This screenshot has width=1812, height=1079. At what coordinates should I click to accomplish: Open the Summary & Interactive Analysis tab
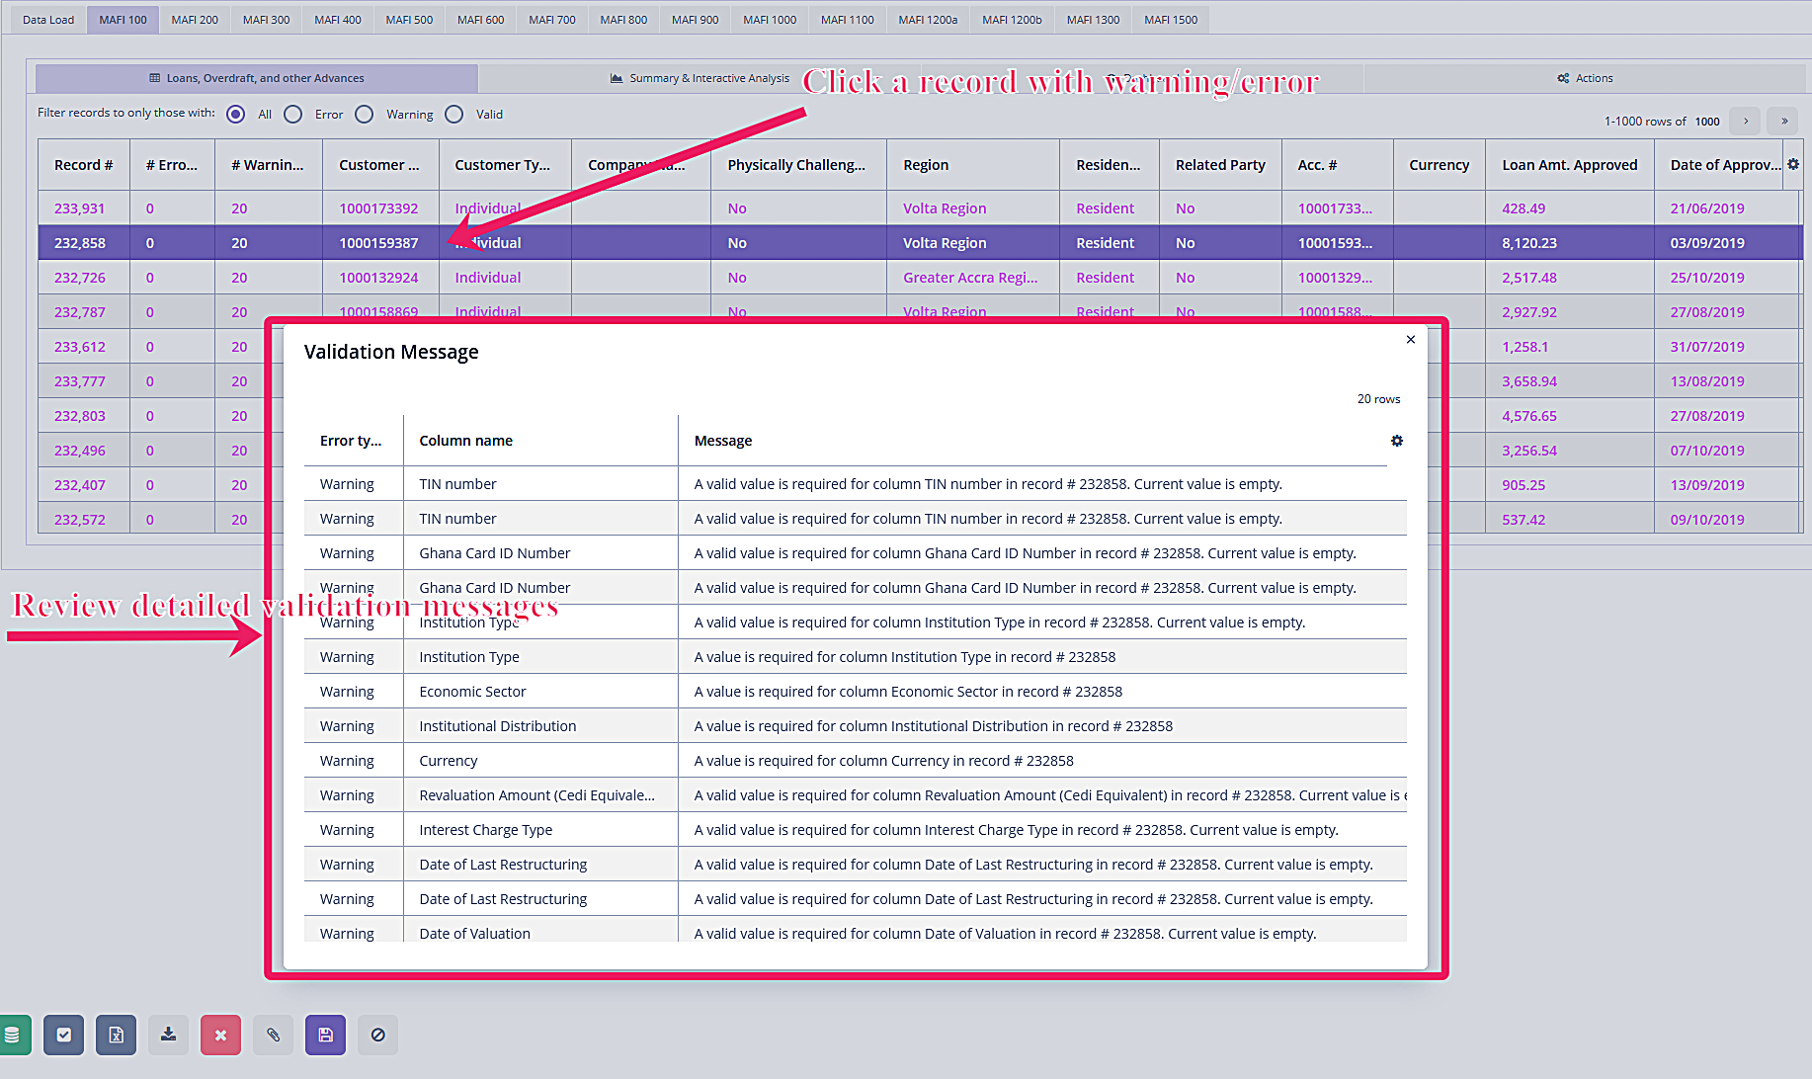[700, 78]
